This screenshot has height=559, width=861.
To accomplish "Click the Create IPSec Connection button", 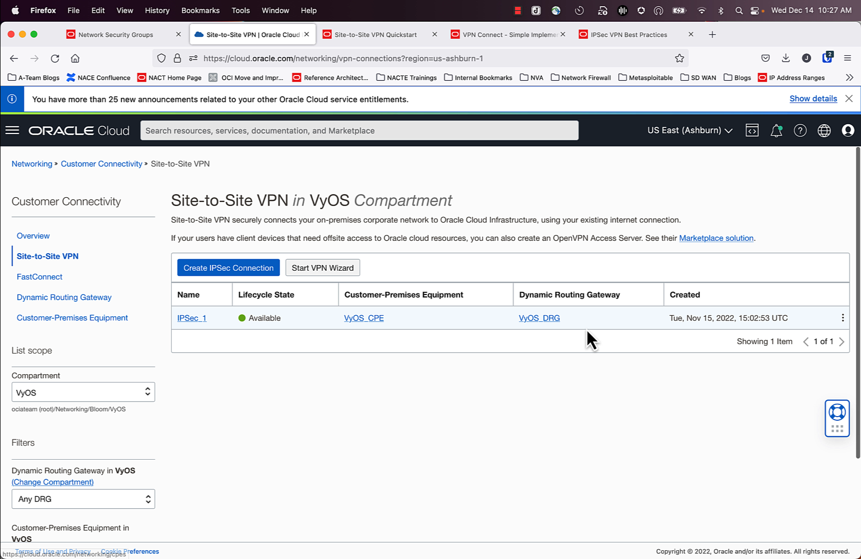I will [228, 268].
